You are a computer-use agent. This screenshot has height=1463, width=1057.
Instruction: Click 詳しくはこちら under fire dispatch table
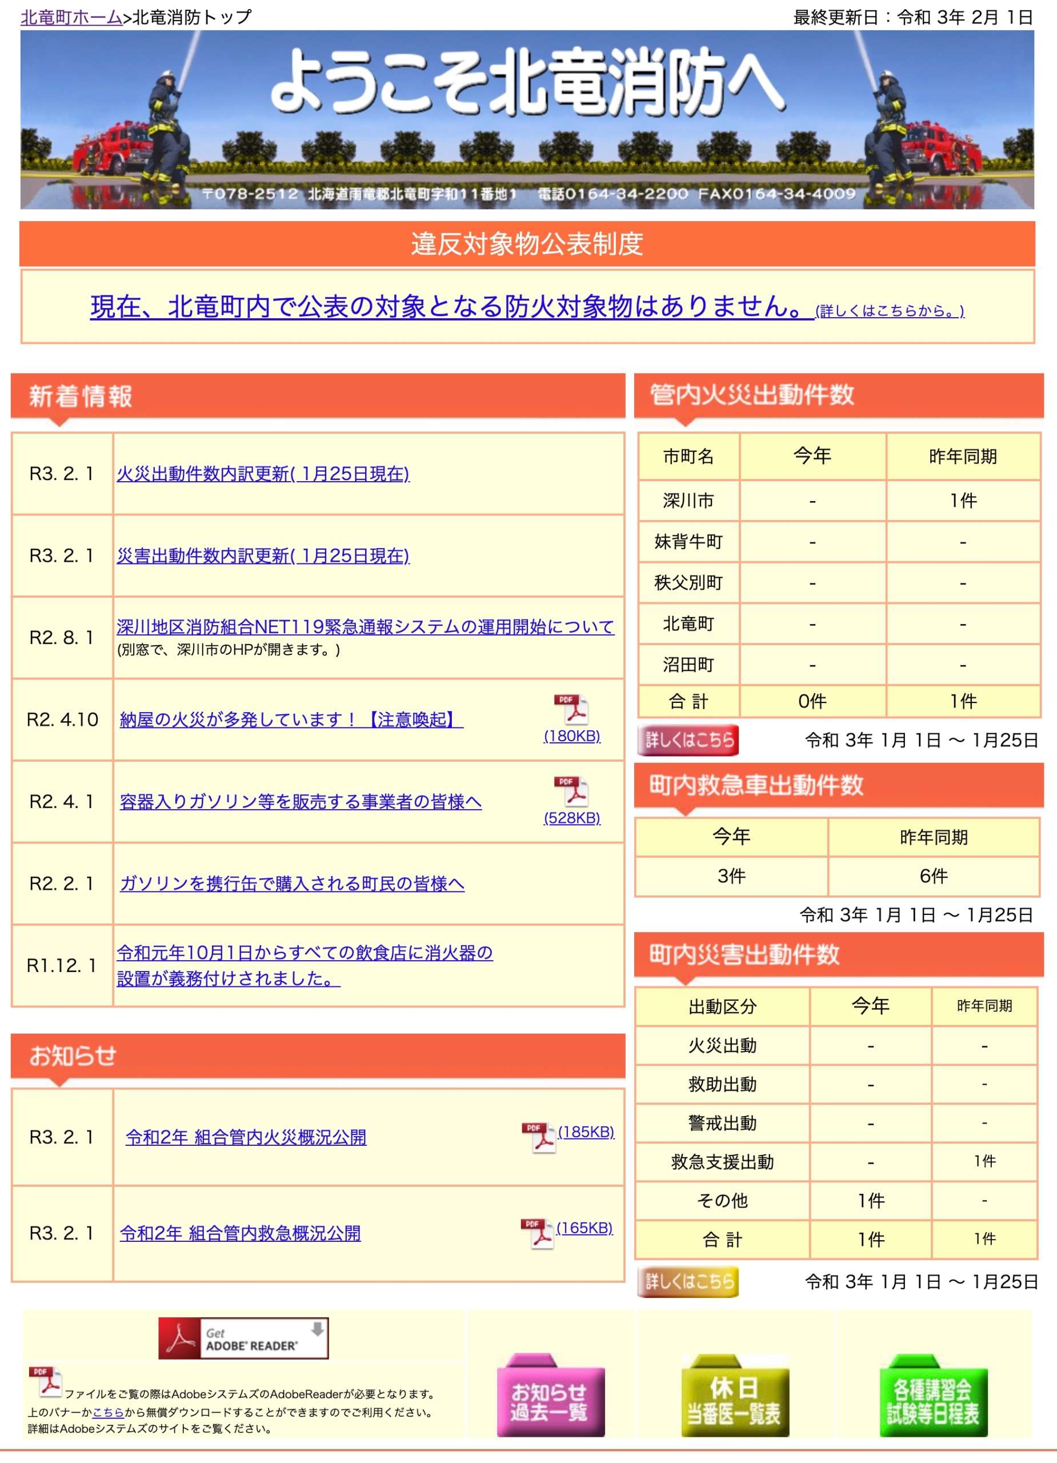pyautogui.click(x=687, y=741)
